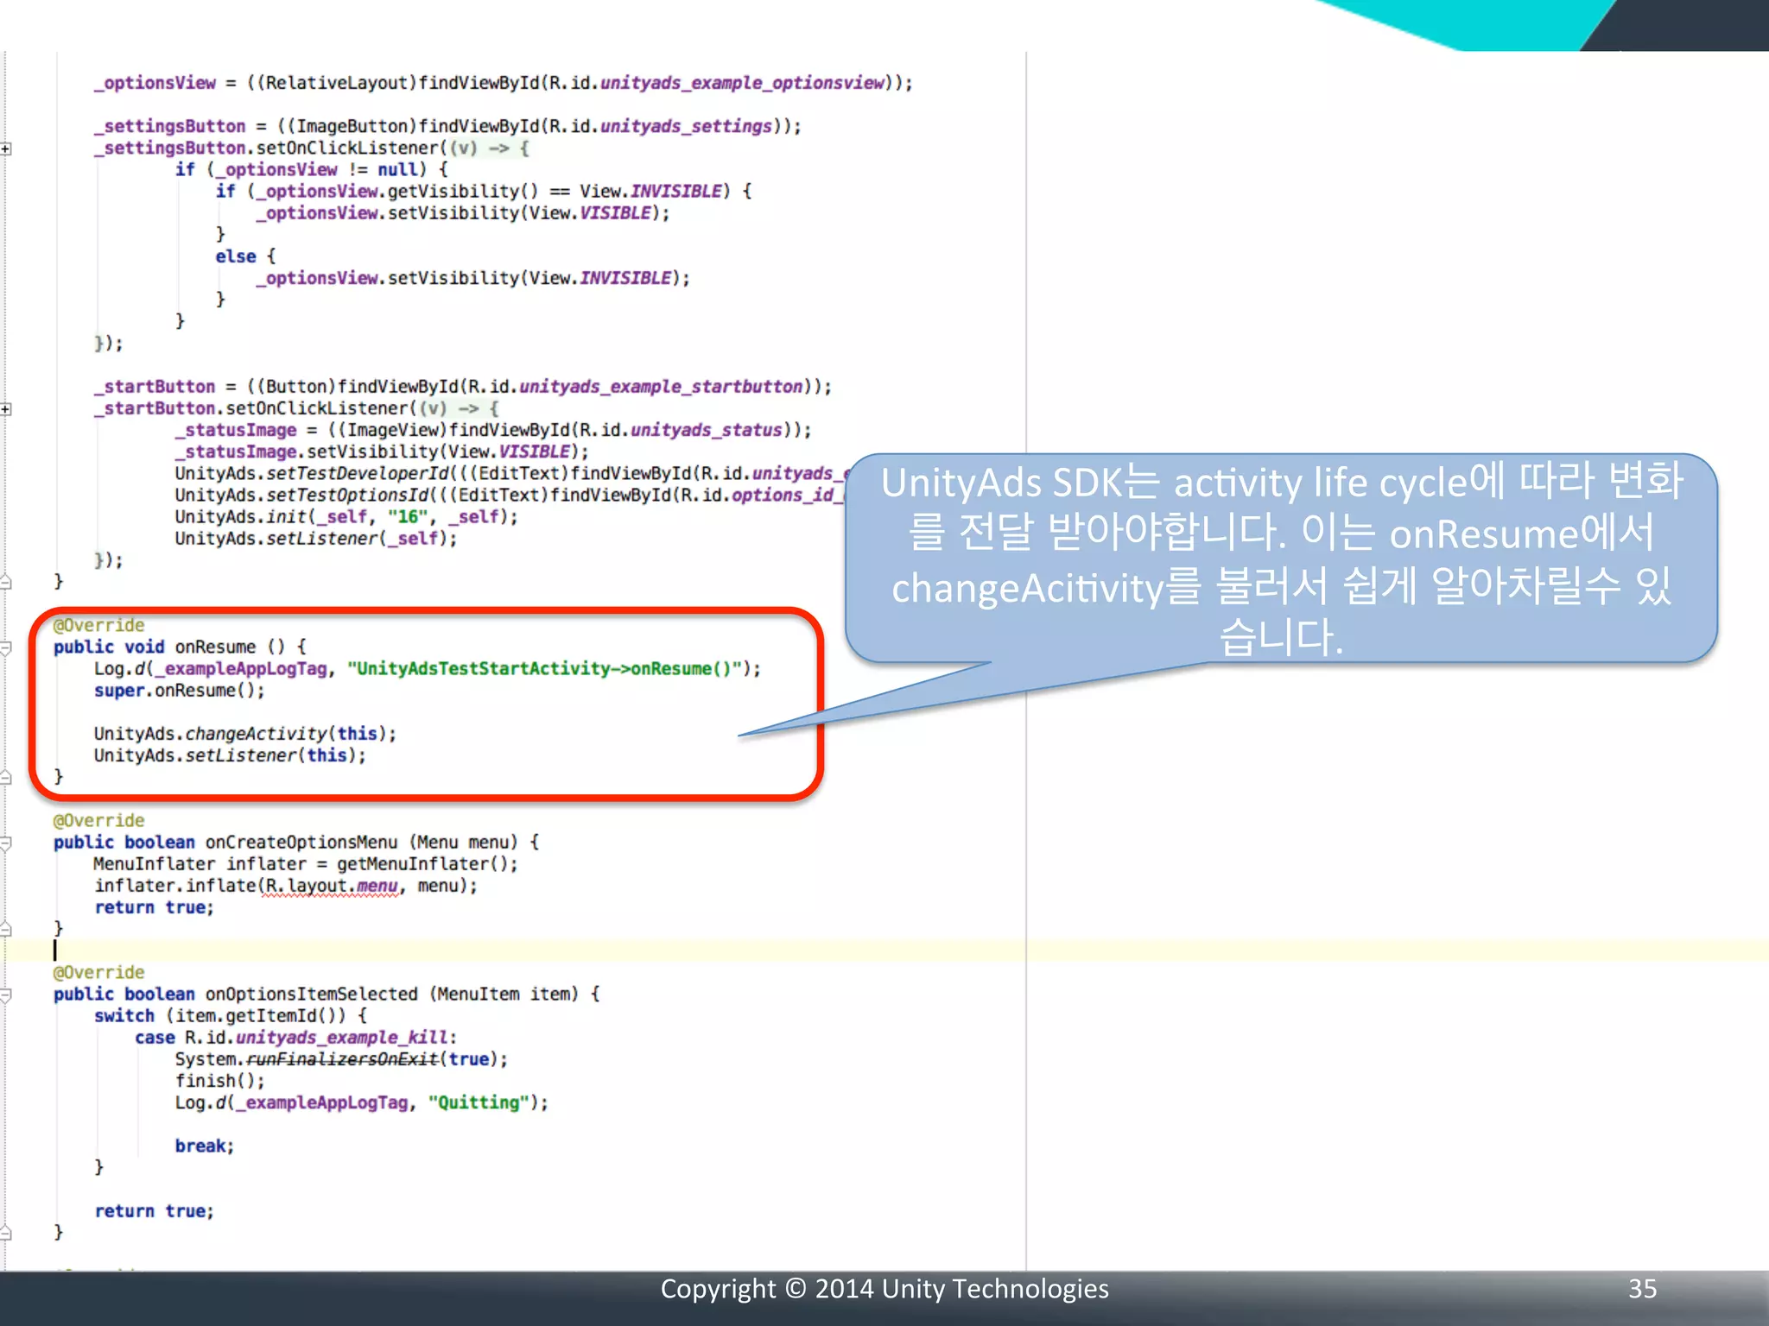Click the deprecated System.runFinalizersOnExit(true) call
1769x1326 pixels.
[341, 1059]
